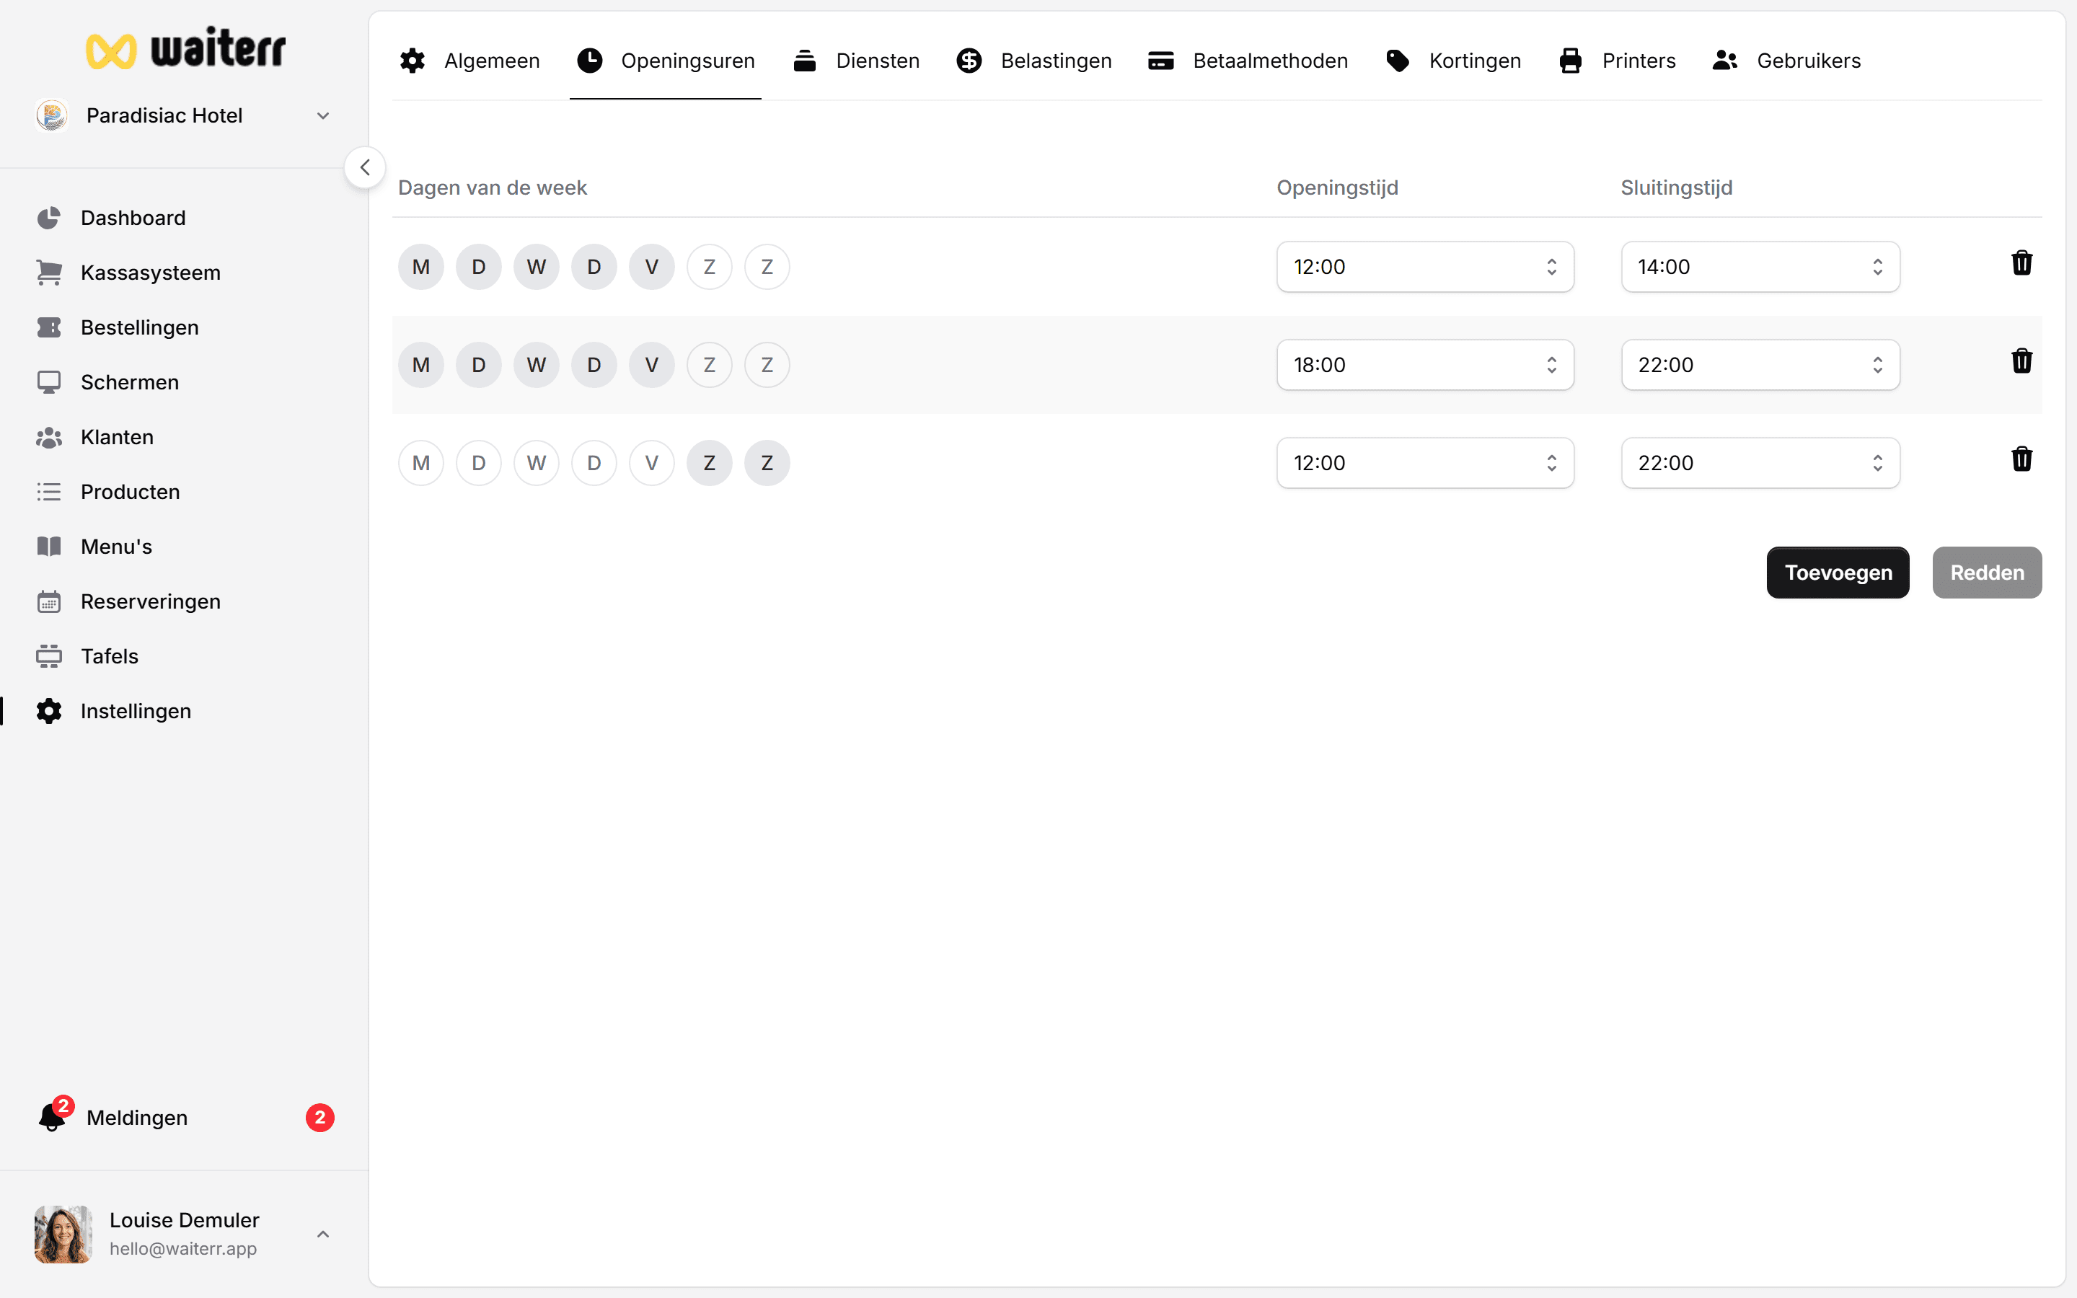Click the Toevoegen button

1838,573
